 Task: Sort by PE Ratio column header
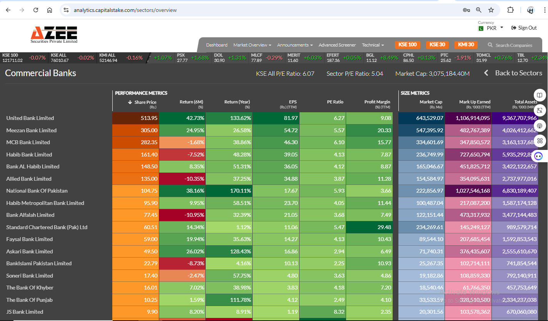[x=335, y=102]
